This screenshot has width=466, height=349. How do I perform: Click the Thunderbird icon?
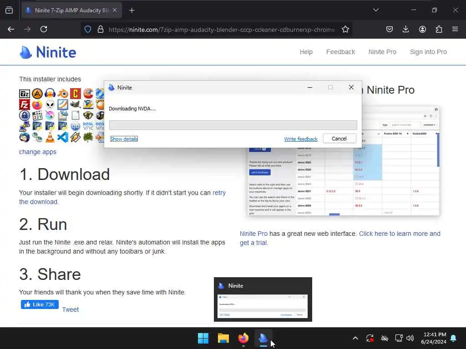(25, 137)
